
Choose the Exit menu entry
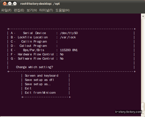[x=28, y=88]
